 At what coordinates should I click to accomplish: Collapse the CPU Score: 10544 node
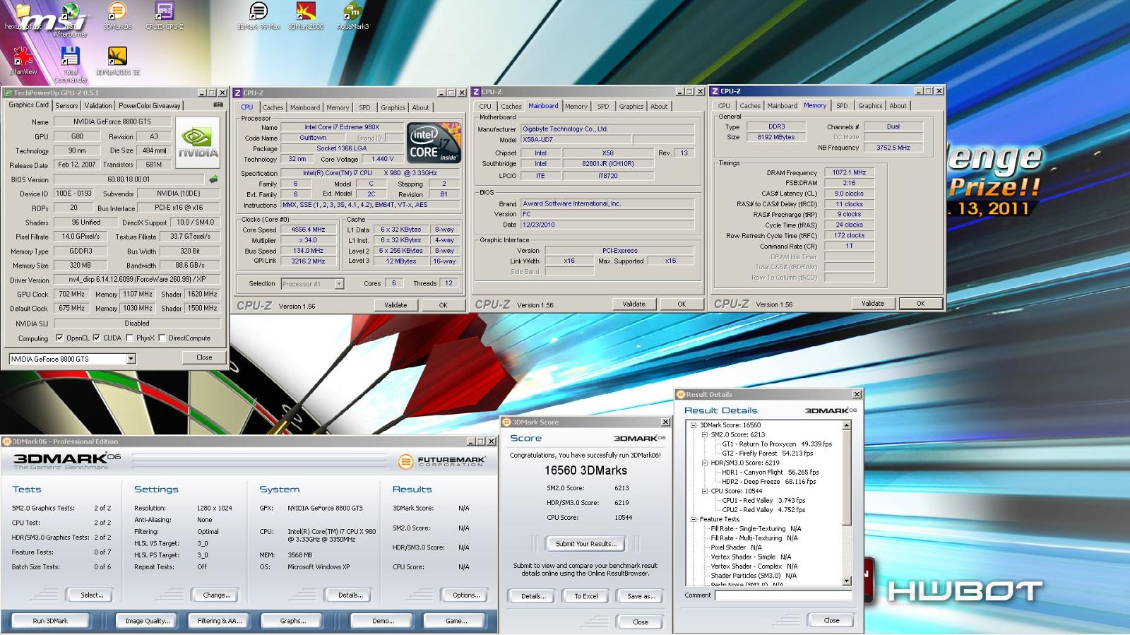[x=704, y=491]
